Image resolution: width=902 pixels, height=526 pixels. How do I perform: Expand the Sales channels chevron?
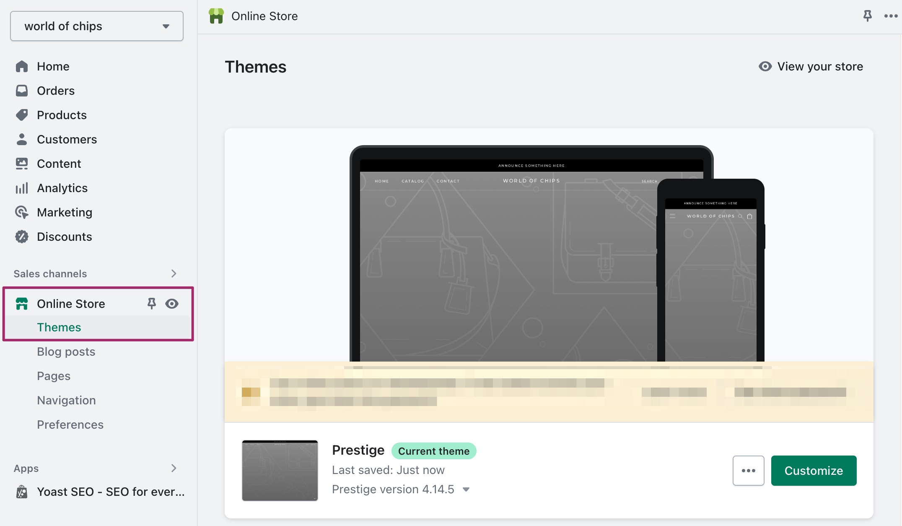[174, 273]
